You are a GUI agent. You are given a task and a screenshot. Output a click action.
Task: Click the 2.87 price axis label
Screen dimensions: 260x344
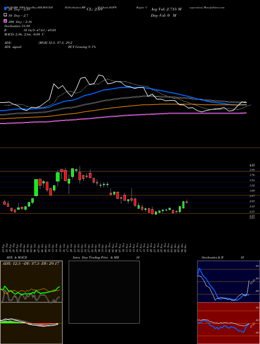point(252,196)
